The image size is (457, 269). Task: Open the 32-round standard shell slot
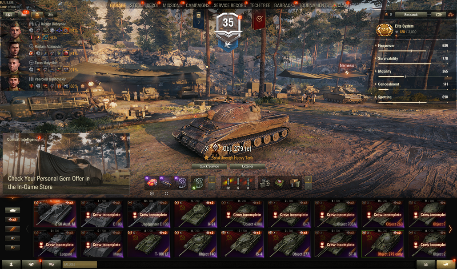tap(228, 183)
